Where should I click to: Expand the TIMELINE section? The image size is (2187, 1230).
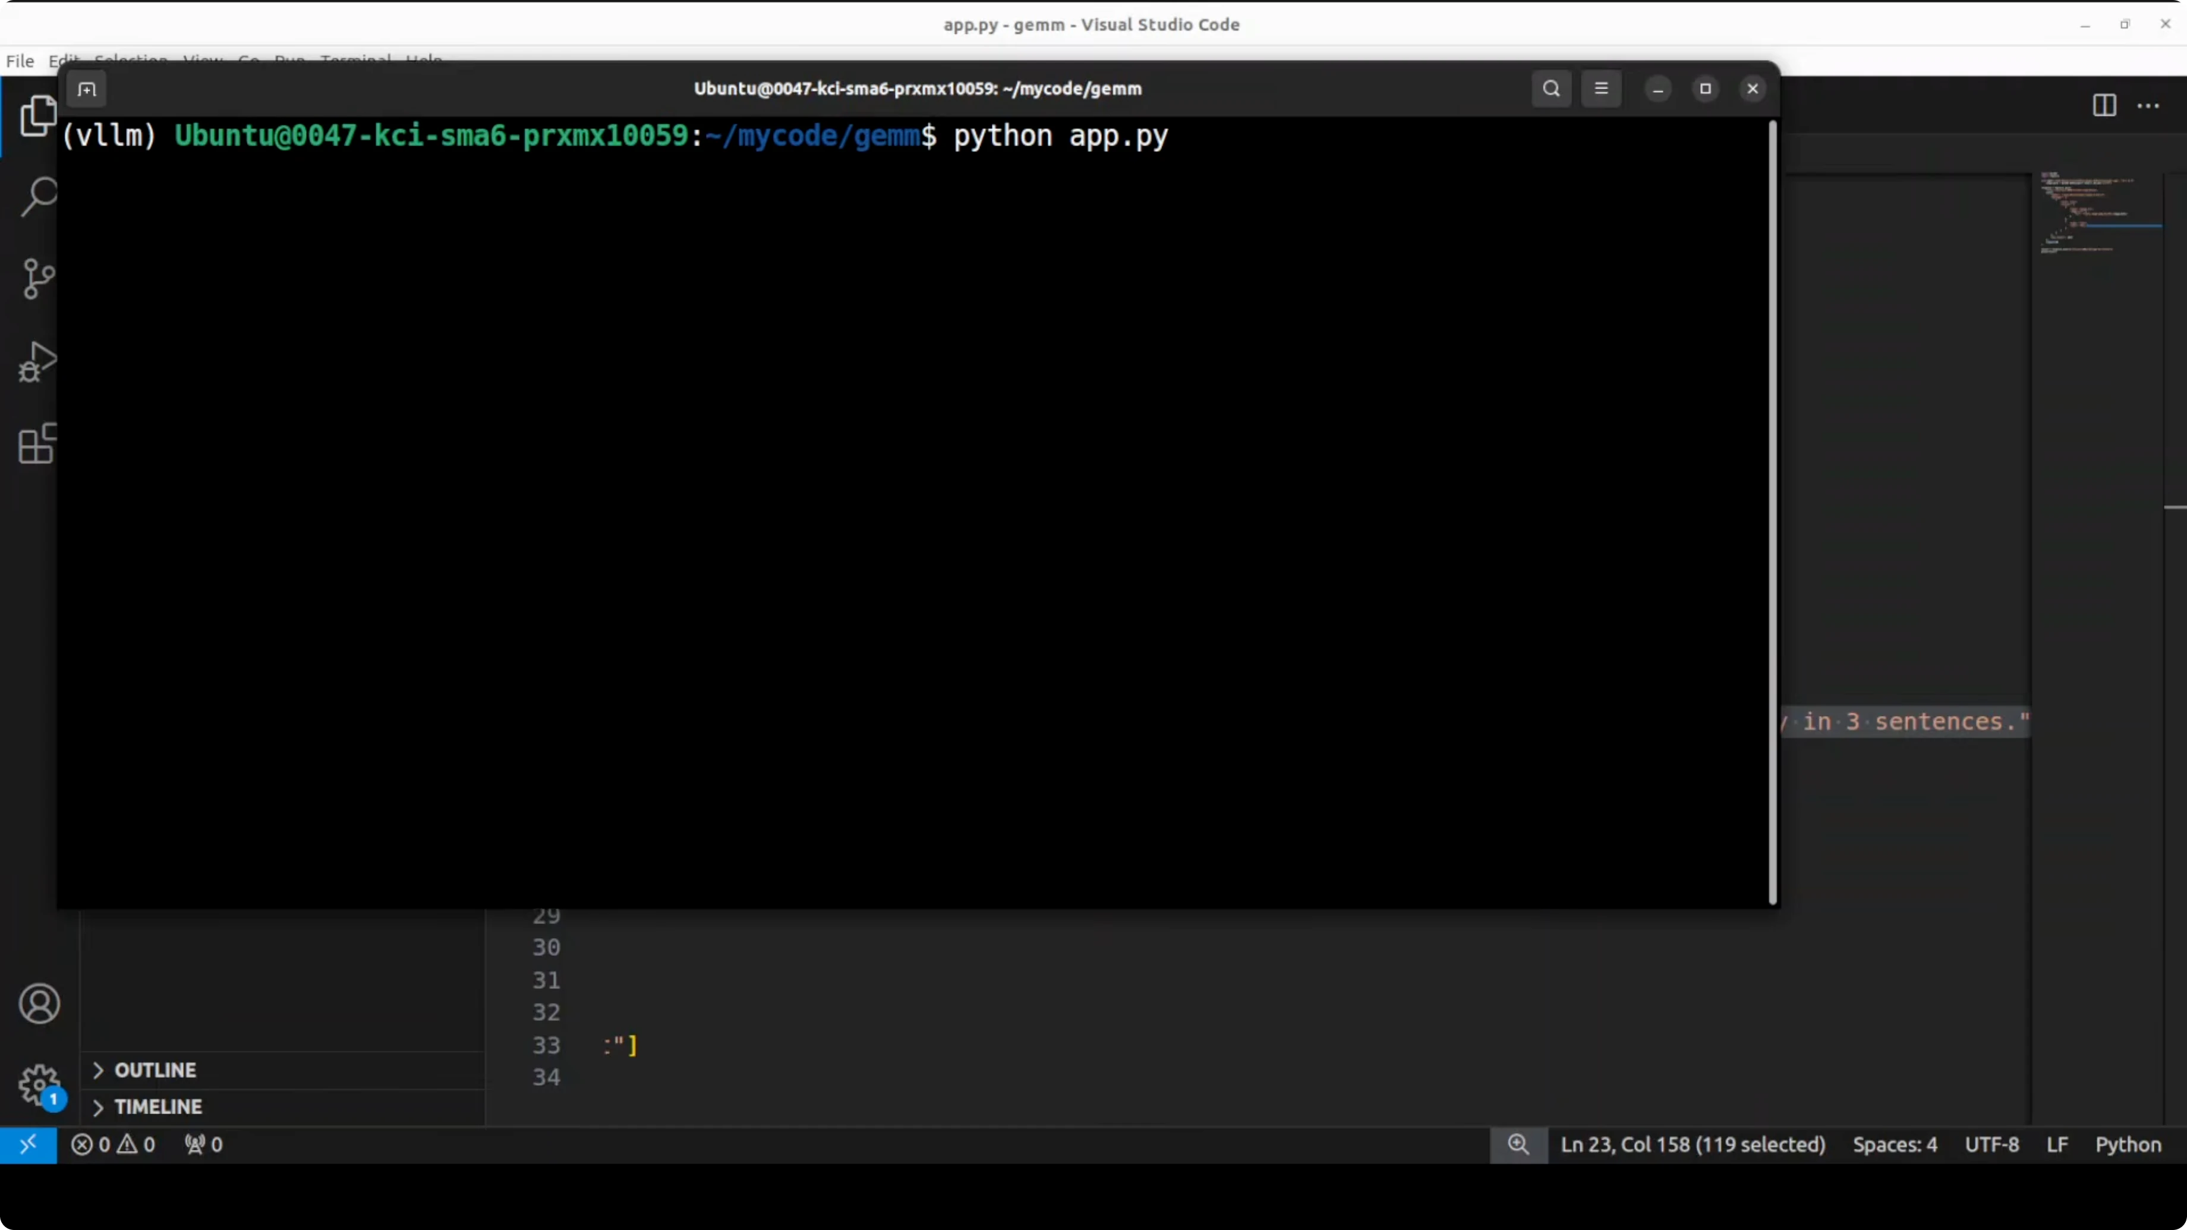click(158, 1106)
